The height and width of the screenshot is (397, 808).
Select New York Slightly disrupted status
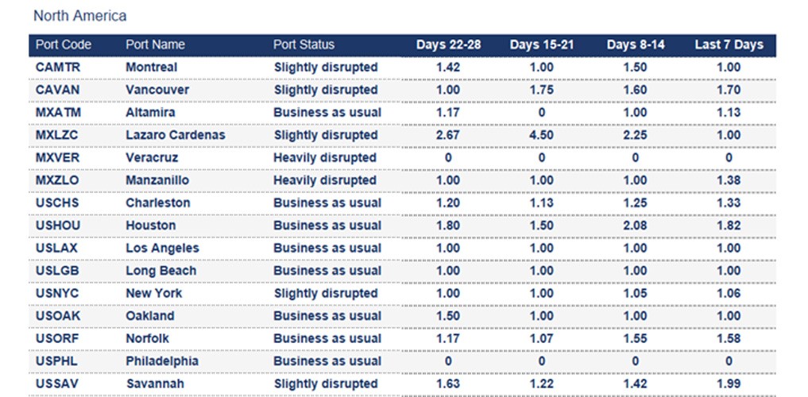pyautogui.click(x=325, y=293)
